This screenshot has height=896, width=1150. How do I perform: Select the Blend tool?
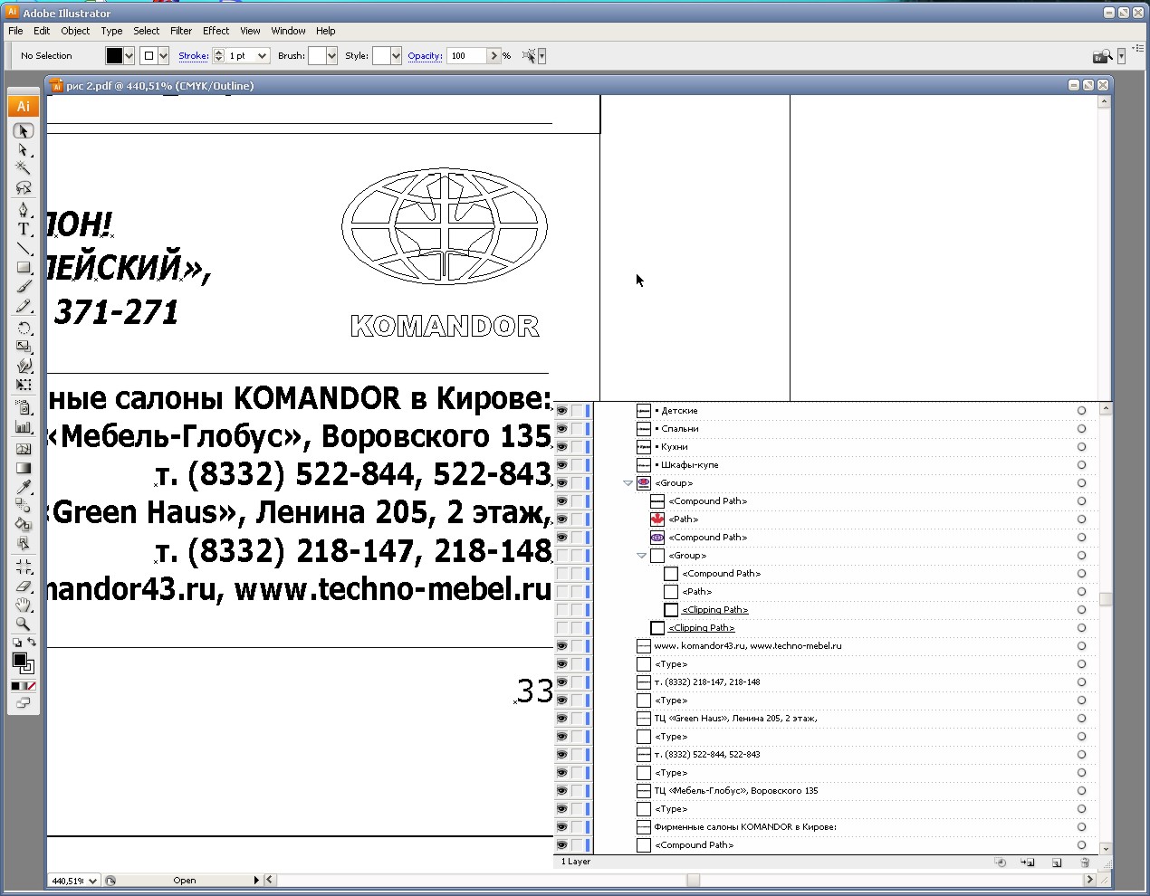point(24,506)
